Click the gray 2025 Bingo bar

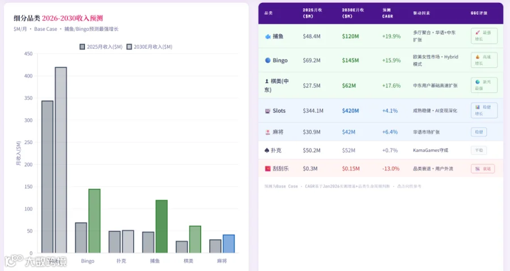[x=81, y=238]
